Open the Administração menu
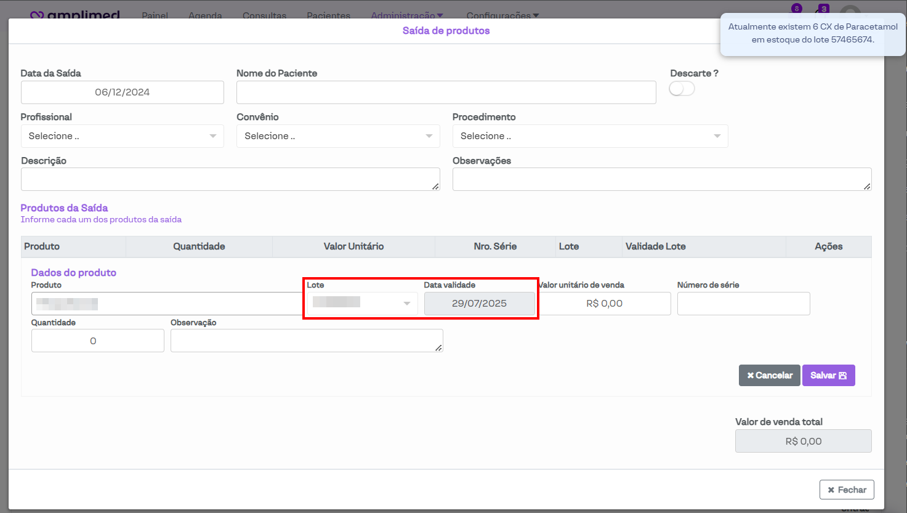 click(x=406, y=15)
